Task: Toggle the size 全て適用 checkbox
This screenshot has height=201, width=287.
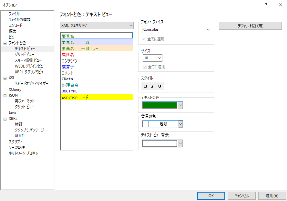Action: pyautogui.click(x=144, y=67)
